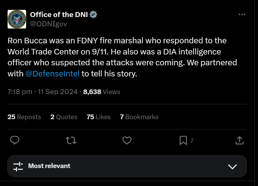The height and width of the screenshot is (186, 258).
Task: Click the Office of the DNI display name
Action: tap(59, 15)
